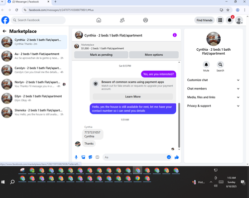Select the Messenger Facebook browser tab
Viewport: 249px width, 198px height.
coord(29,2)
